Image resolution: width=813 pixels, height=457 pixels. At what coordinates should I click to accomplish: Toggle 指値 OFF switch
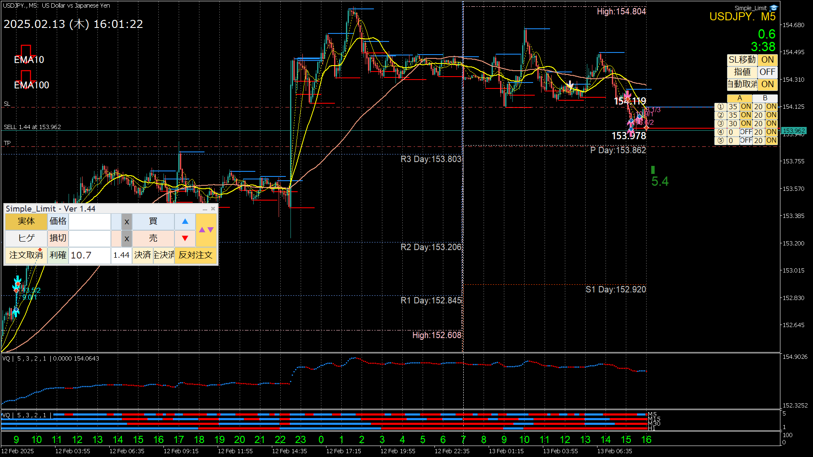[x=767, y=72]
